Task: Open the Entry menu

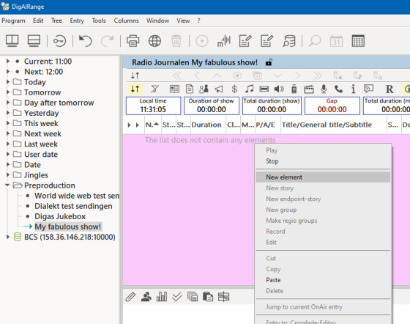Action: (x=77, y=21)
